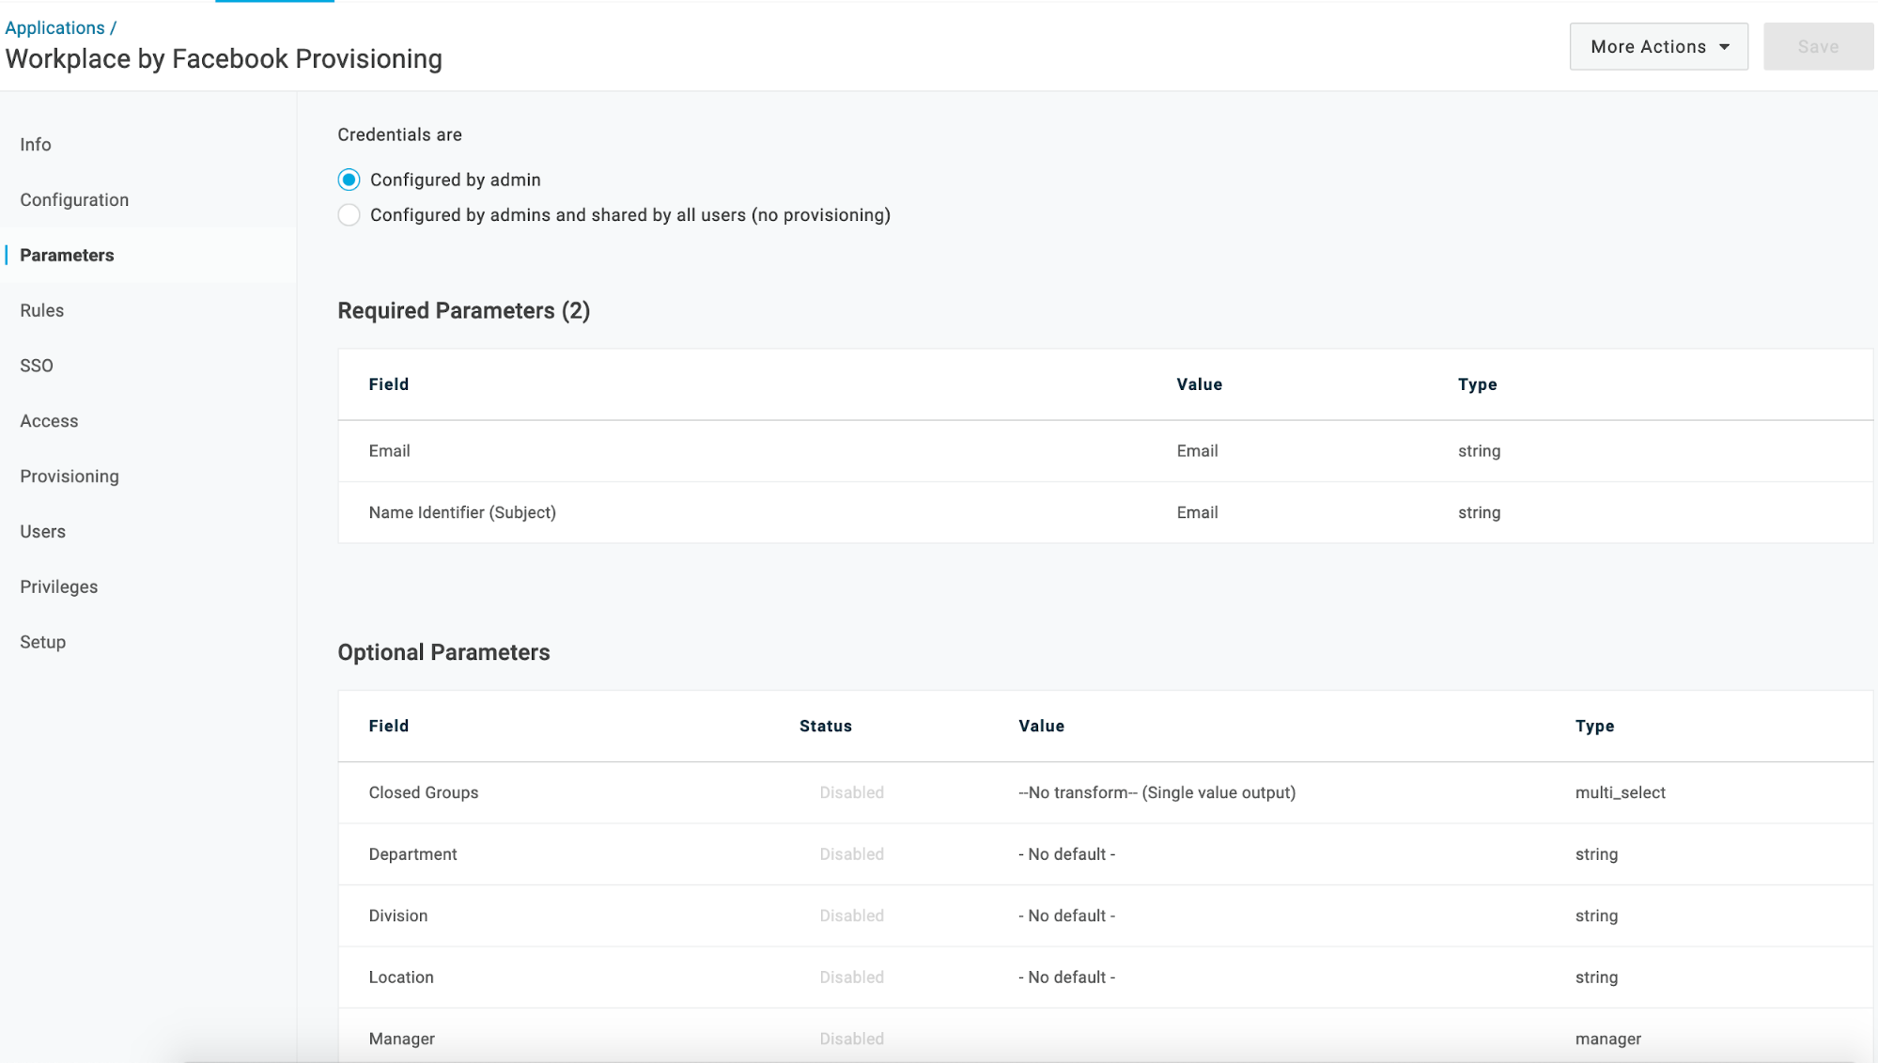1878x1063 pixels.
Task: Click the Disabled status for Location
Action: click(x=851, y=977)
